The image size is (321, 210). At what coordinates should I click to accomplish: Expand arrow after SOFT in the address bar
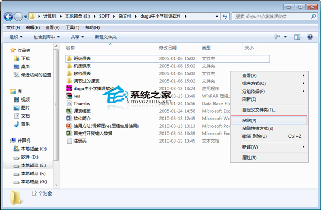[x=114, y=17]
